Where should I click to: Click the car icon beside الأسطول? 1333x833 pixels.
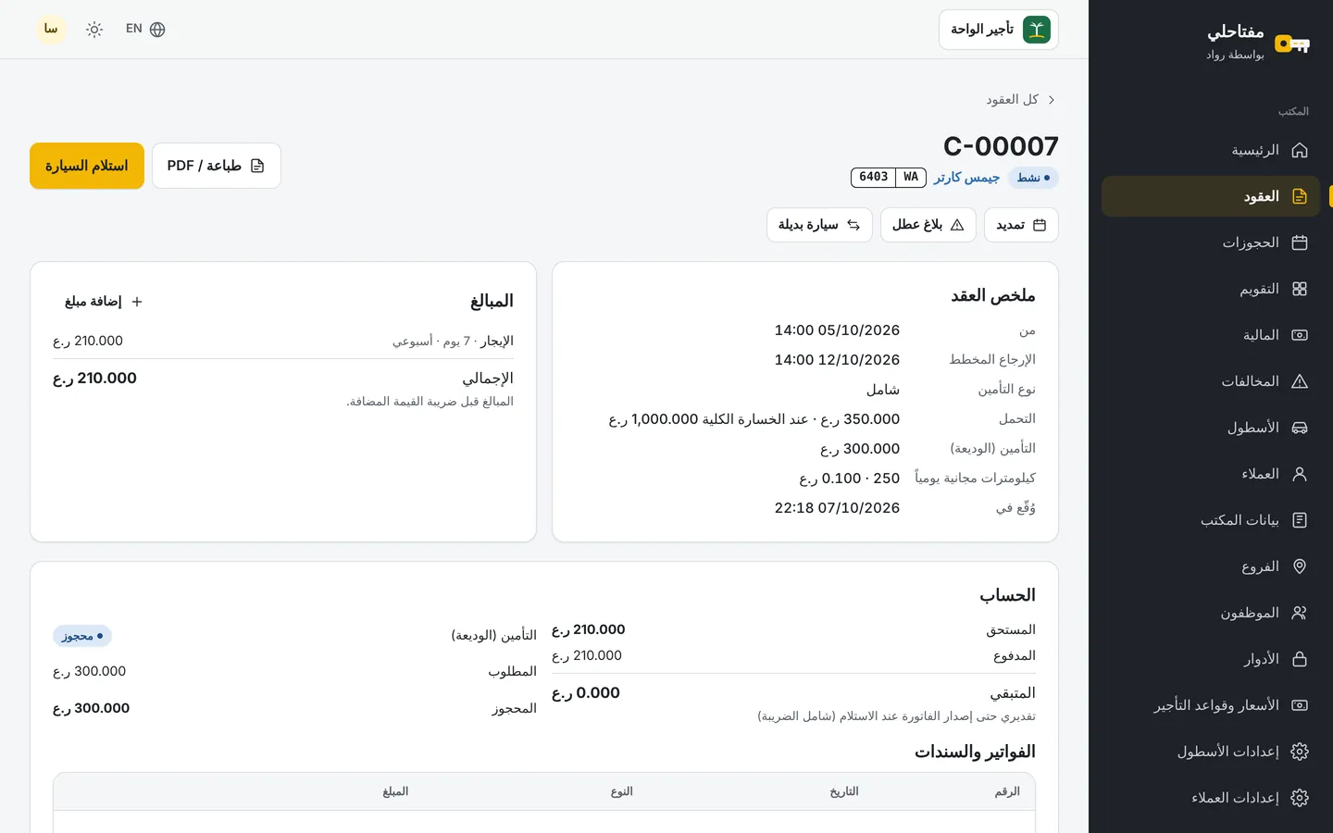coord(1300,428)
